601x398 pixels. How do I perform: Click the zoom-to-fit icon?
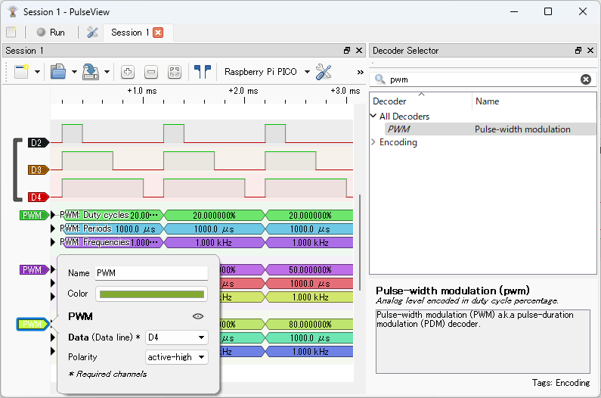(175, 72)
